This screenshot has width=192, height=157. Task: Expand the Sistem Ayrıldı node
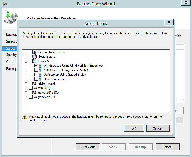coord(26,84)
